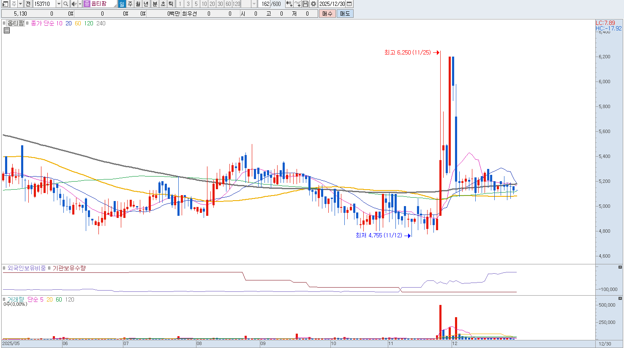Open the minute interval dropdown arrow
The height and width of the screenshot is (348, 624).
[x=254, y=4]
